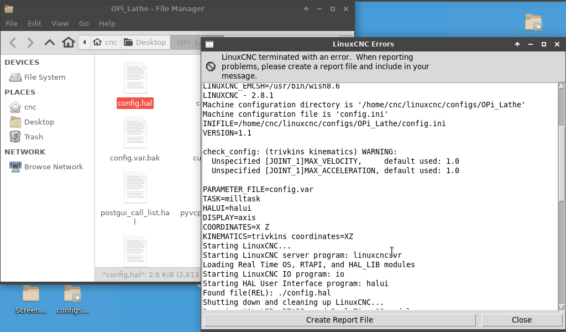This screenshot has height=332, width=566.
Task: Select config.hal file icon
Action: click(135, 77)
